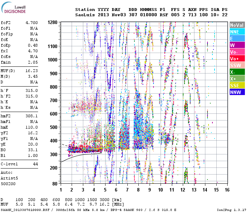Click the SaoLuis station name

(85, 15)
